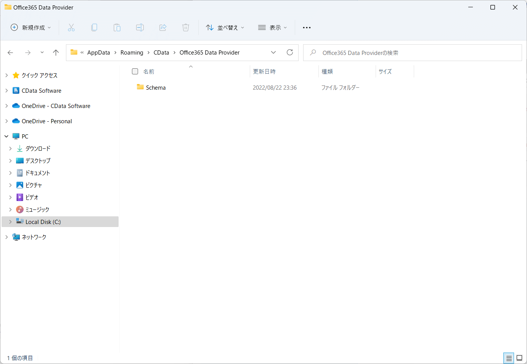Click the 1 個の項目 status text

pos(20,358)
